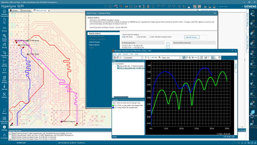
Task: Open the Models sidebar item
Action: [x=4, y=46]
